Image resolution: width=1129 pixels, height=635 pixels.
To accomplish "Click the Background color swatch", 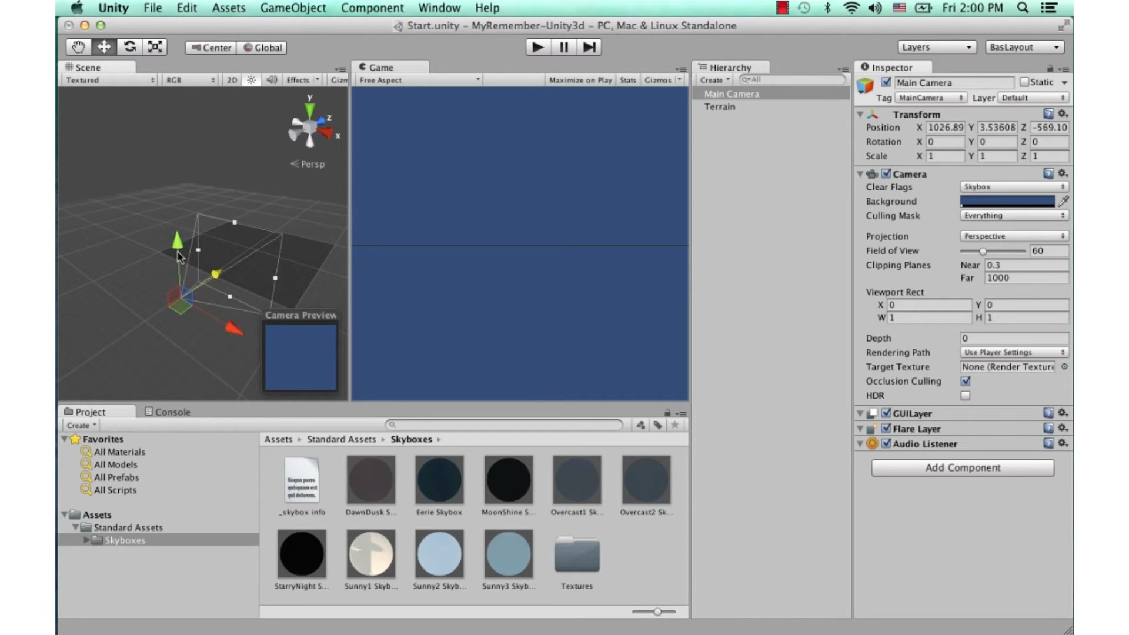I will click(x=1007, y=201).
